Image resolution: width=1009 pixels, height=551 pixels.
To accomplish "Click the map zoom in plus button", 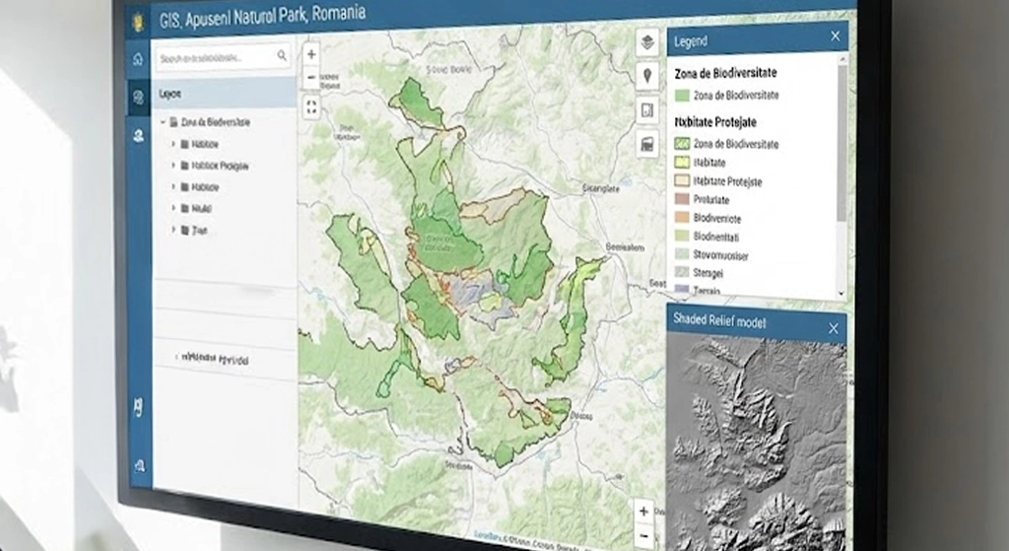I will 311,54.
